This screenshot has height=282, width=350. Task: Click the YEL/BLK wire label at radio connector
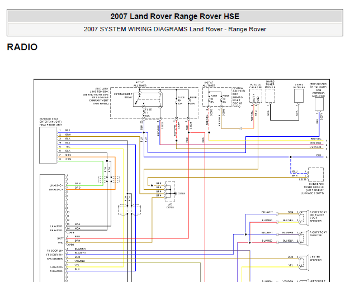[80, 261]
